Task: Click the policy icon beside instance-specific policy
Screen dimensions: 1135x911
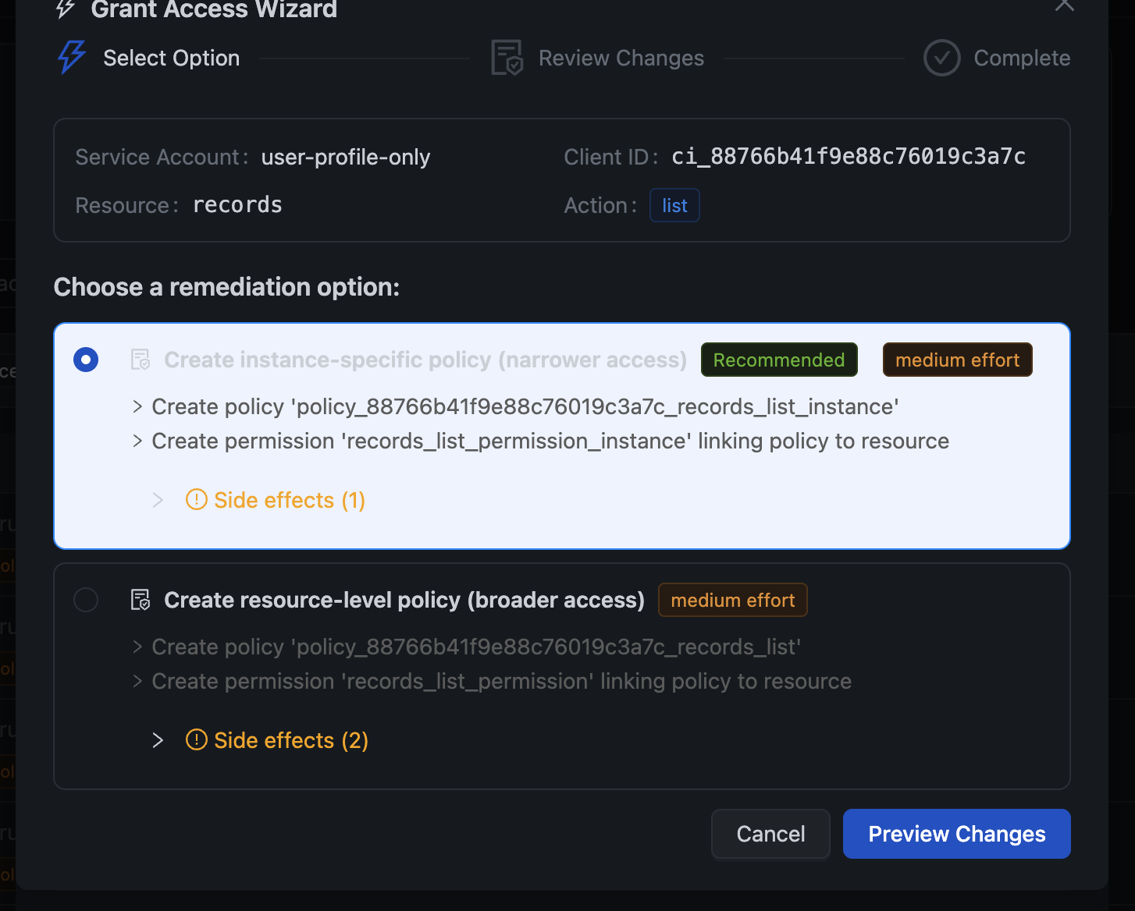Action: (141, 360)
